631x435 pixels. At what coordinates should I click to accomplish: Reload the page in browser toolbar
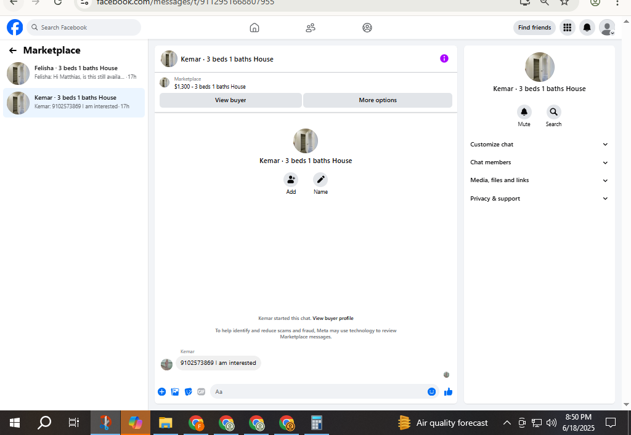[58, 2]
